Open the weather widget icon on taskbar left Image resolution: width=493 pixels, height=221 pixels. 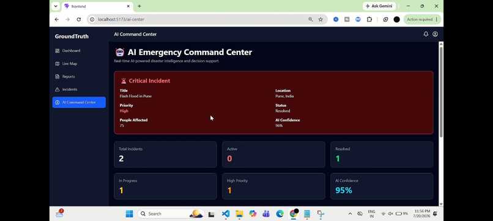(59, 214)
